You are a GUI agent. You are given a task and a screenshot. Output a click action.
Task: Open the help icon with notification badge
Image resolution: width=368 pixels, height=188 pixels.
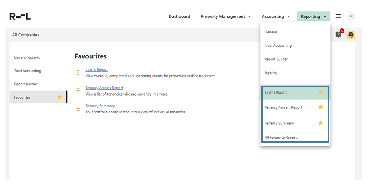click(338, 34)
